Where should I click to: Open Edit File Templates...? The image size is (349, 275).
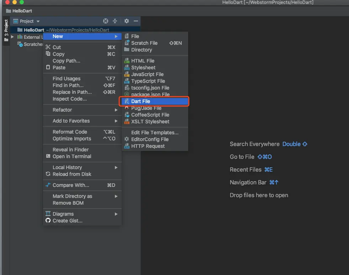coord(155,133)
